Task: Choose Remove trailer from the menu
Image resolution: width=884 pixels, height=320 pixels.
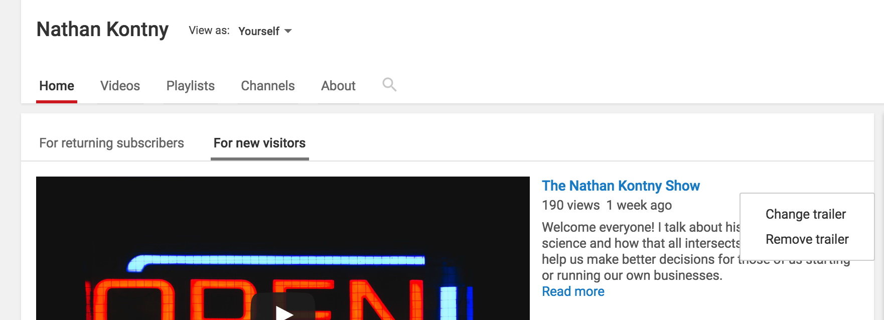Action: coord(807,239)
